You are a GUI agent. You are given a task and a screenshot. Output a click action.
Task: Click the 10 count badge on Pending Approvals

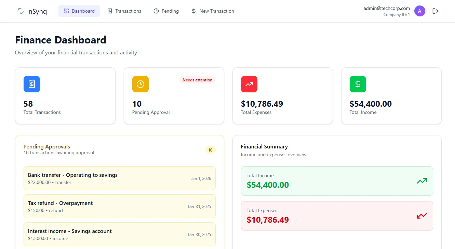(210, 150)
